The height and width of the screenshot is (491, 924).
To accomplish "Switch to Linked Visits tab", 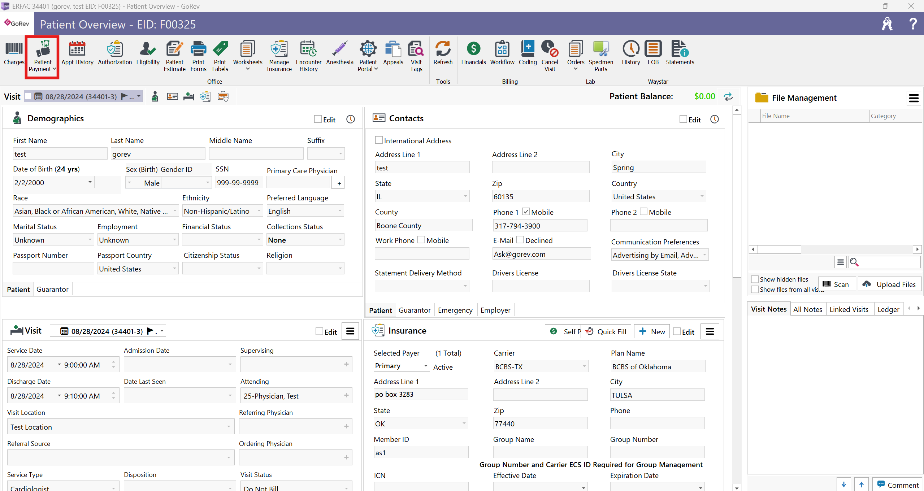I will (x=849, y=309).
